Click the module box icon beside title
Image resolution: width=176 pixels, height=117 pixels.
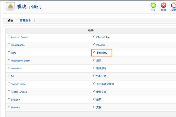click(x=10, y=6)
